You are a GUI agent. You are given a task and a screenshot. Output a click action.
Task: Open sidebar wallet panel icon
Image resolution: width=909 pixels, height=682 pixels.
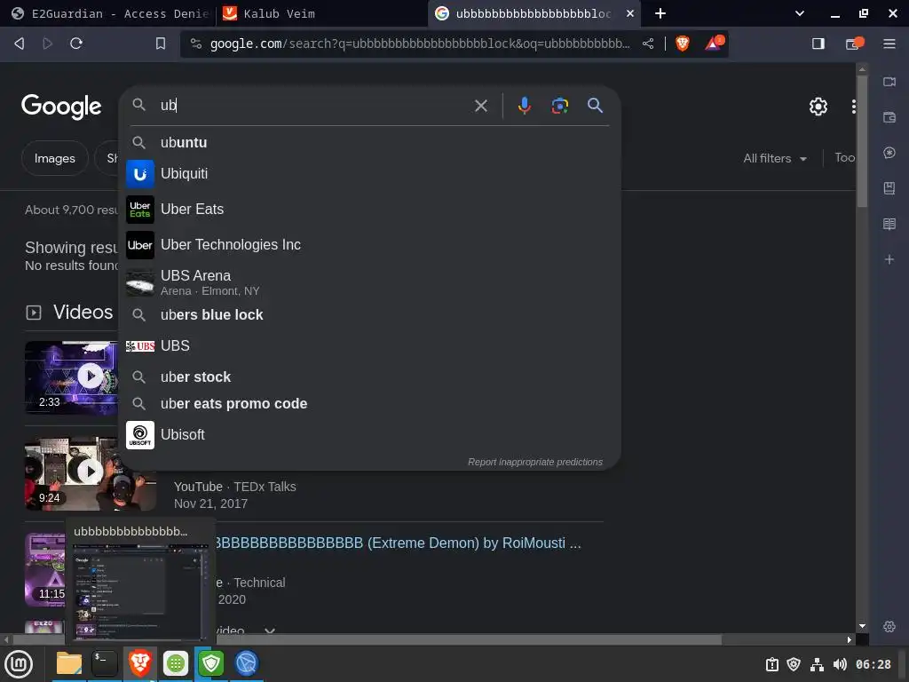[889, 117]
